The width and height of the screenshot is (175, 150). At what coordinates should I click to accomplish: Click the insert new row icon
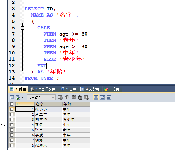click(x=60, y=97)
